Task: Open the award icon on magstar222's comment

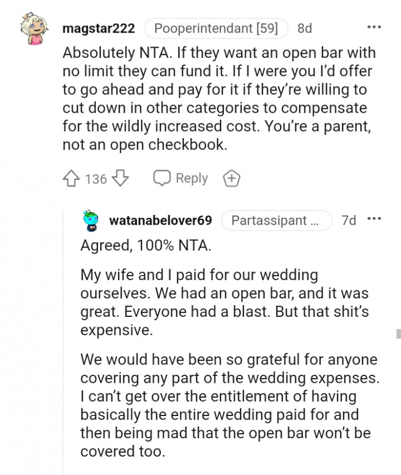Action: point(231,178)
